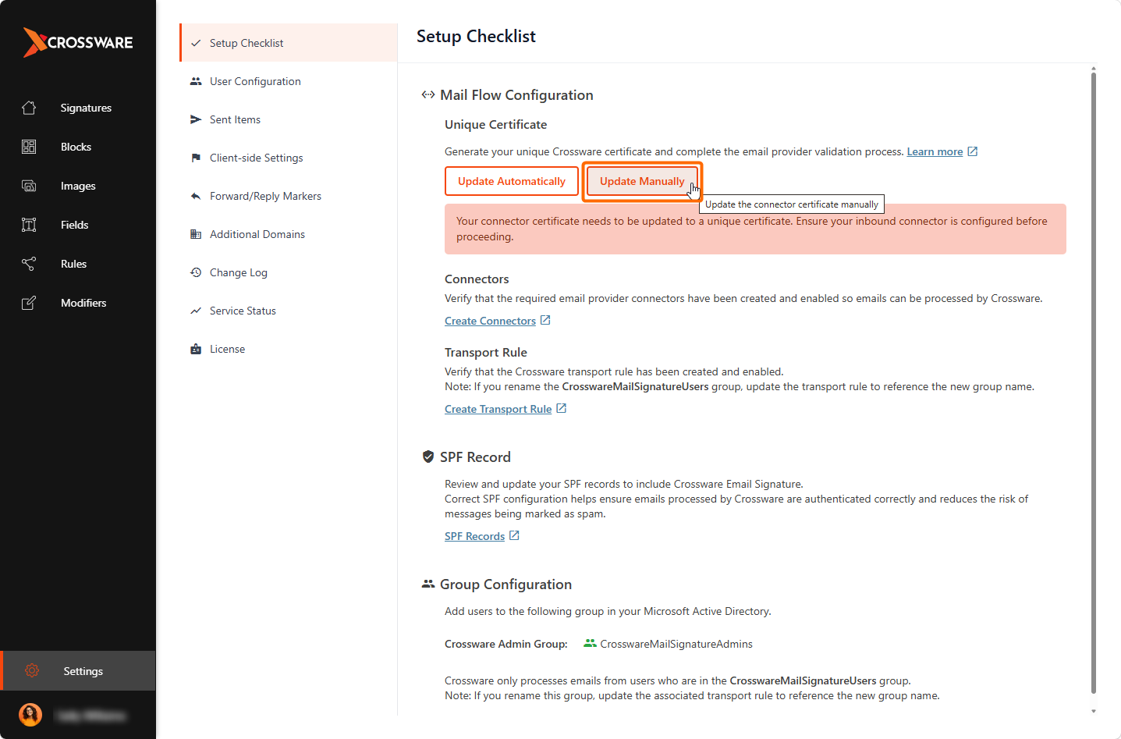Click the Images picture icon
1121x739 pixels.
[x=29, y=186]
